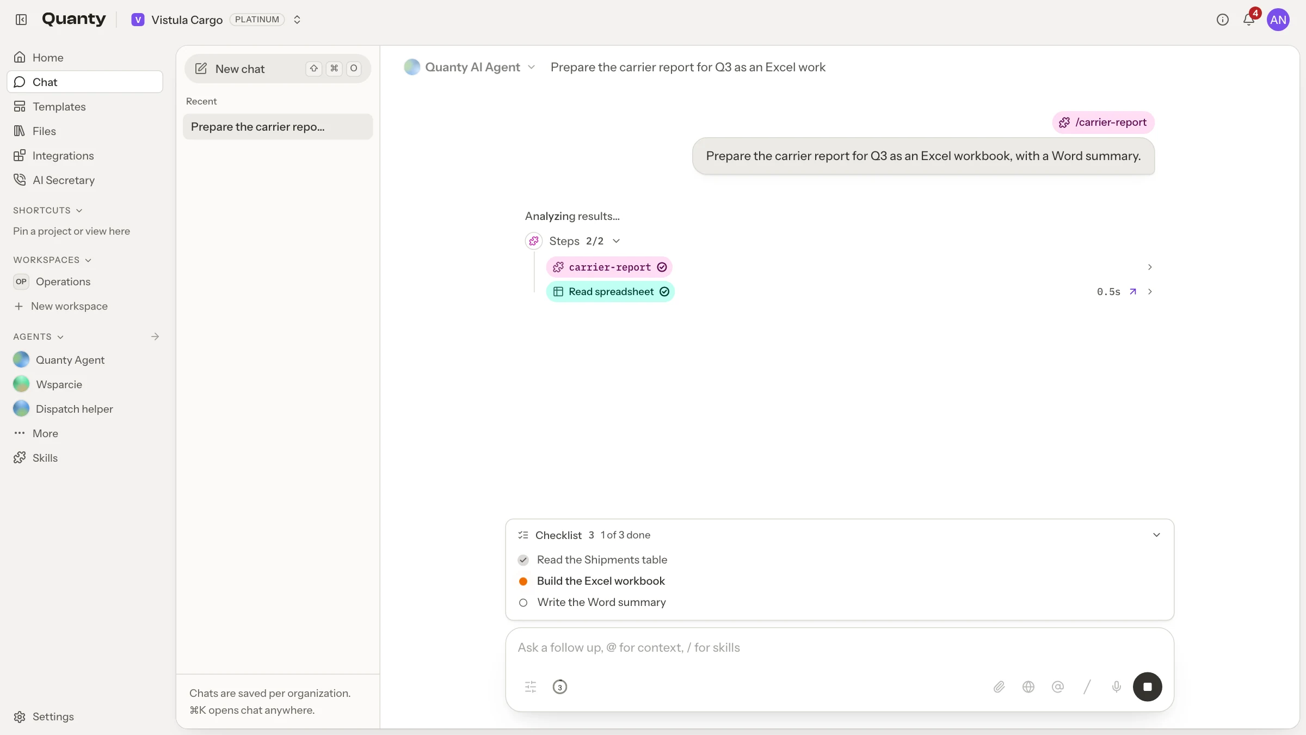Screen dimensions: 1306x735
Task: Collapse the Agents section
Action: coord(38,336)
